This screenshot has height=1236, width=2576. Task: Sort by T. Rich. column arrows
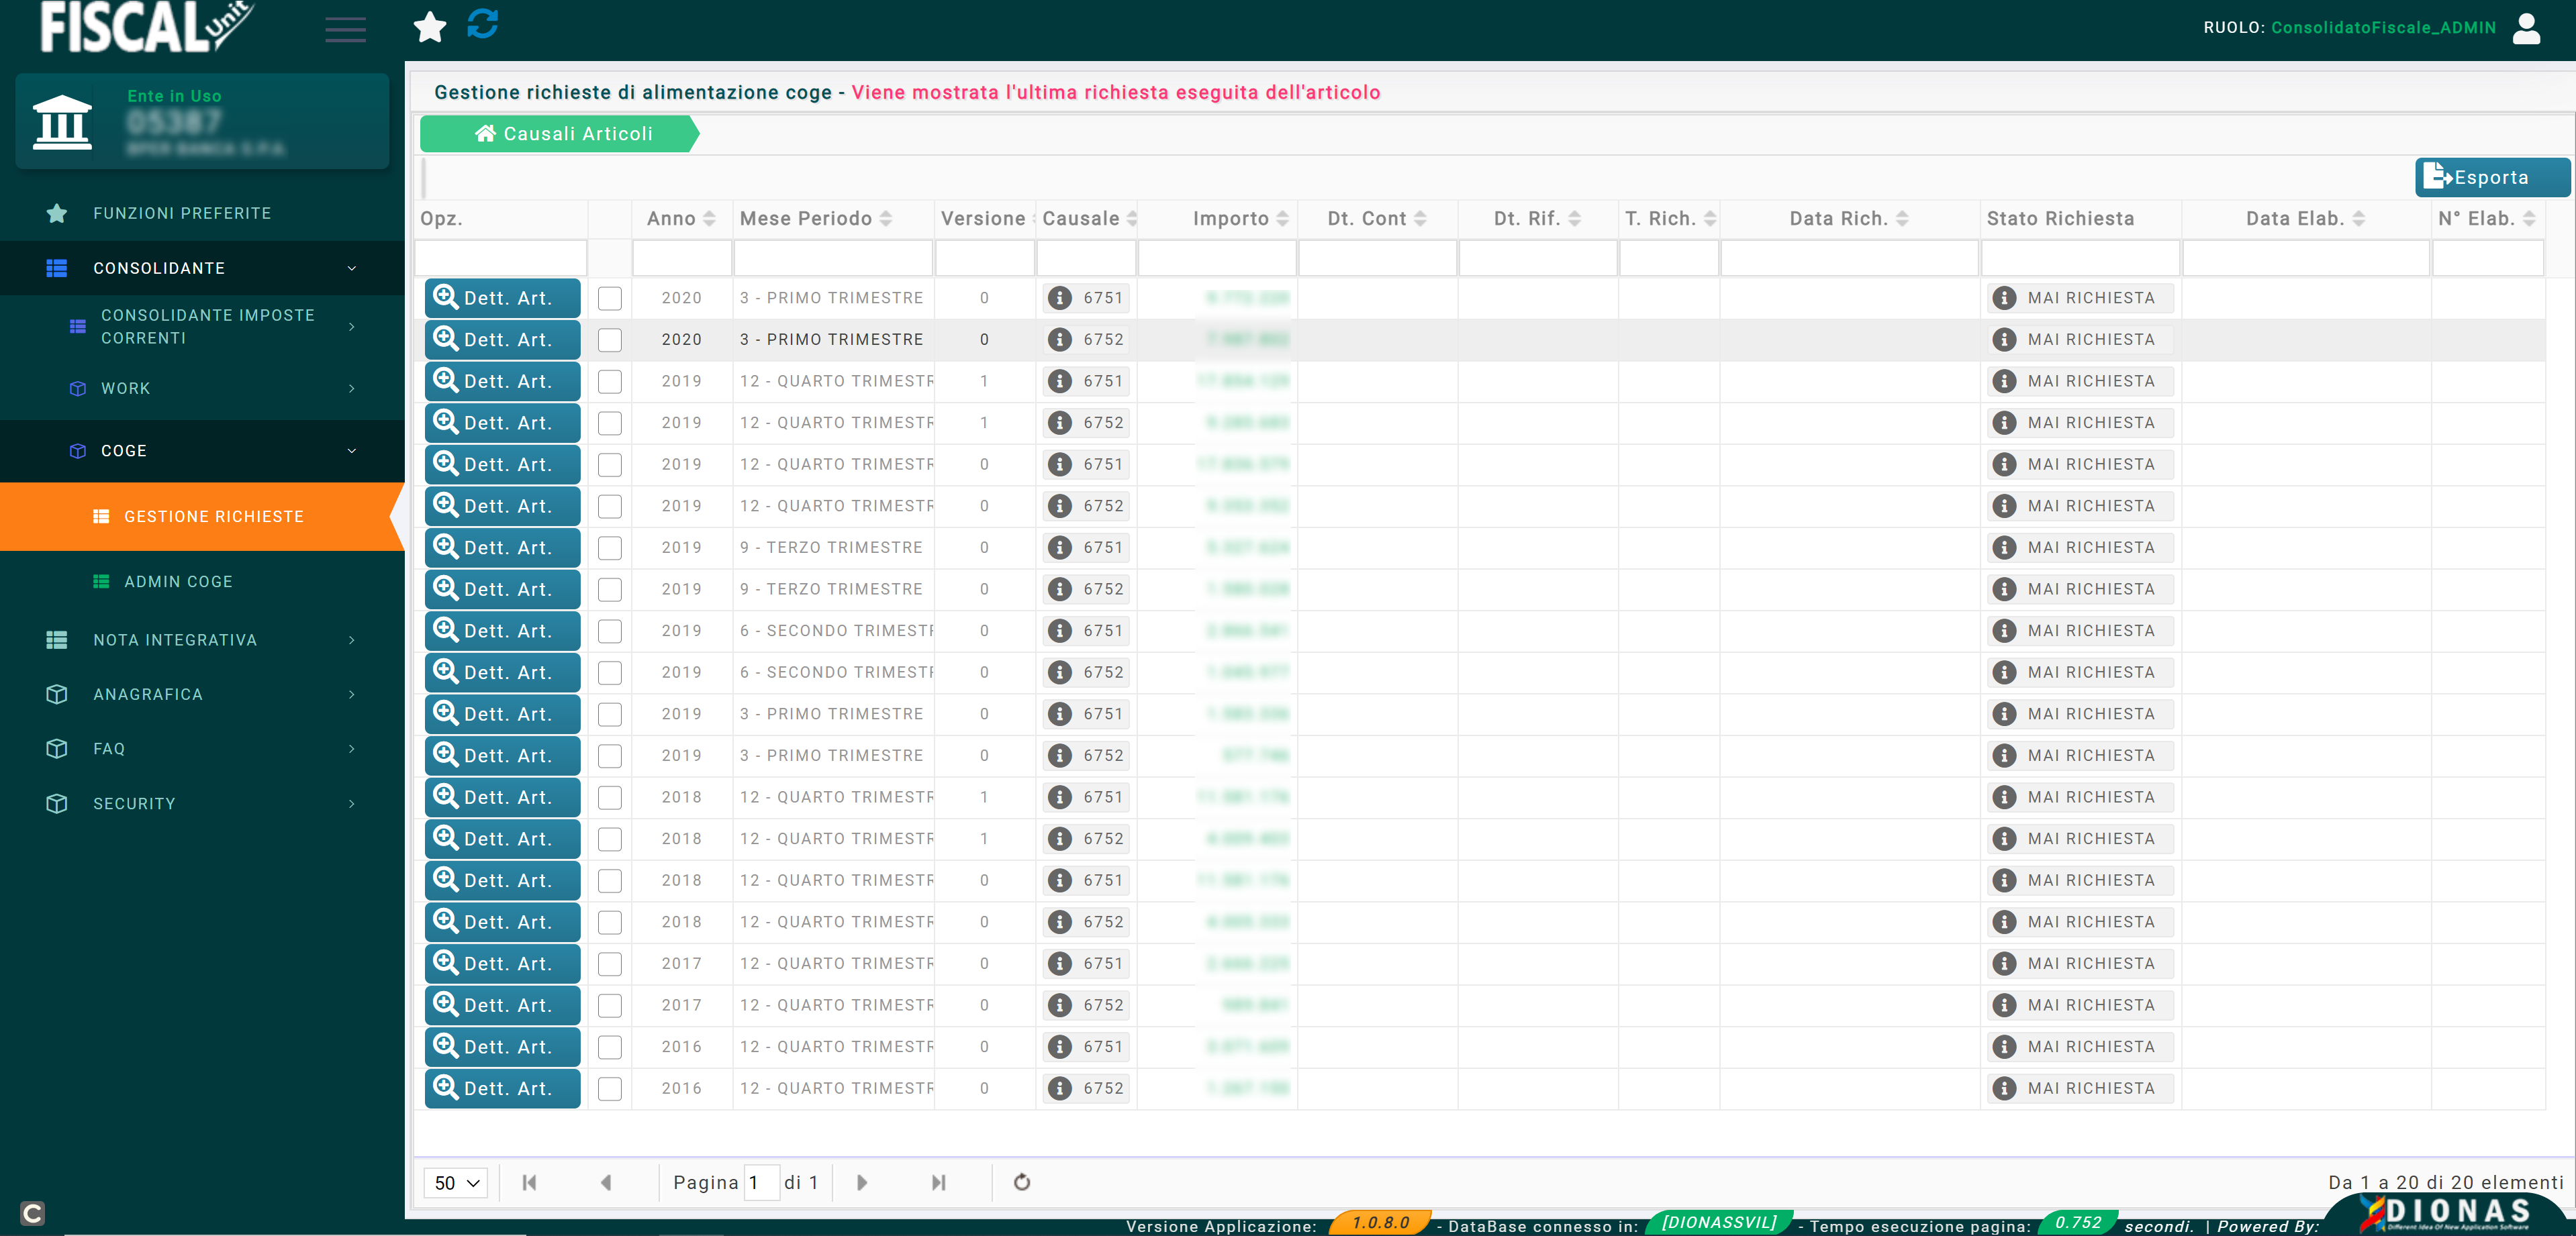pyautogui.click(x=1710, y=219)
